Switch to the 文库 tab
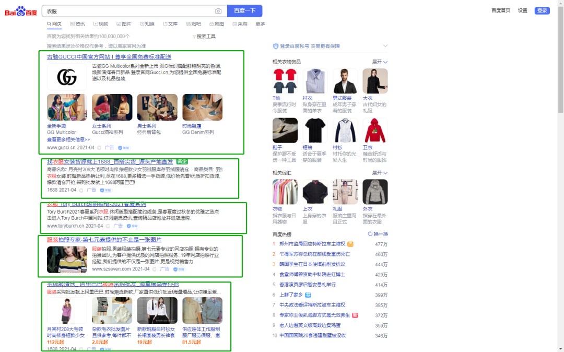Screen dimensions: 564x352 point(170,24)
